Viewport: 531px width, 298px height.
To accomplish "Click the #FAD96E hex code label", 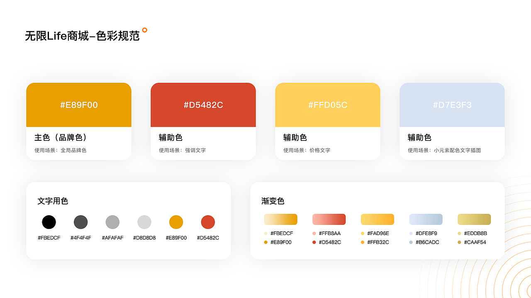I will pos(378,233).
